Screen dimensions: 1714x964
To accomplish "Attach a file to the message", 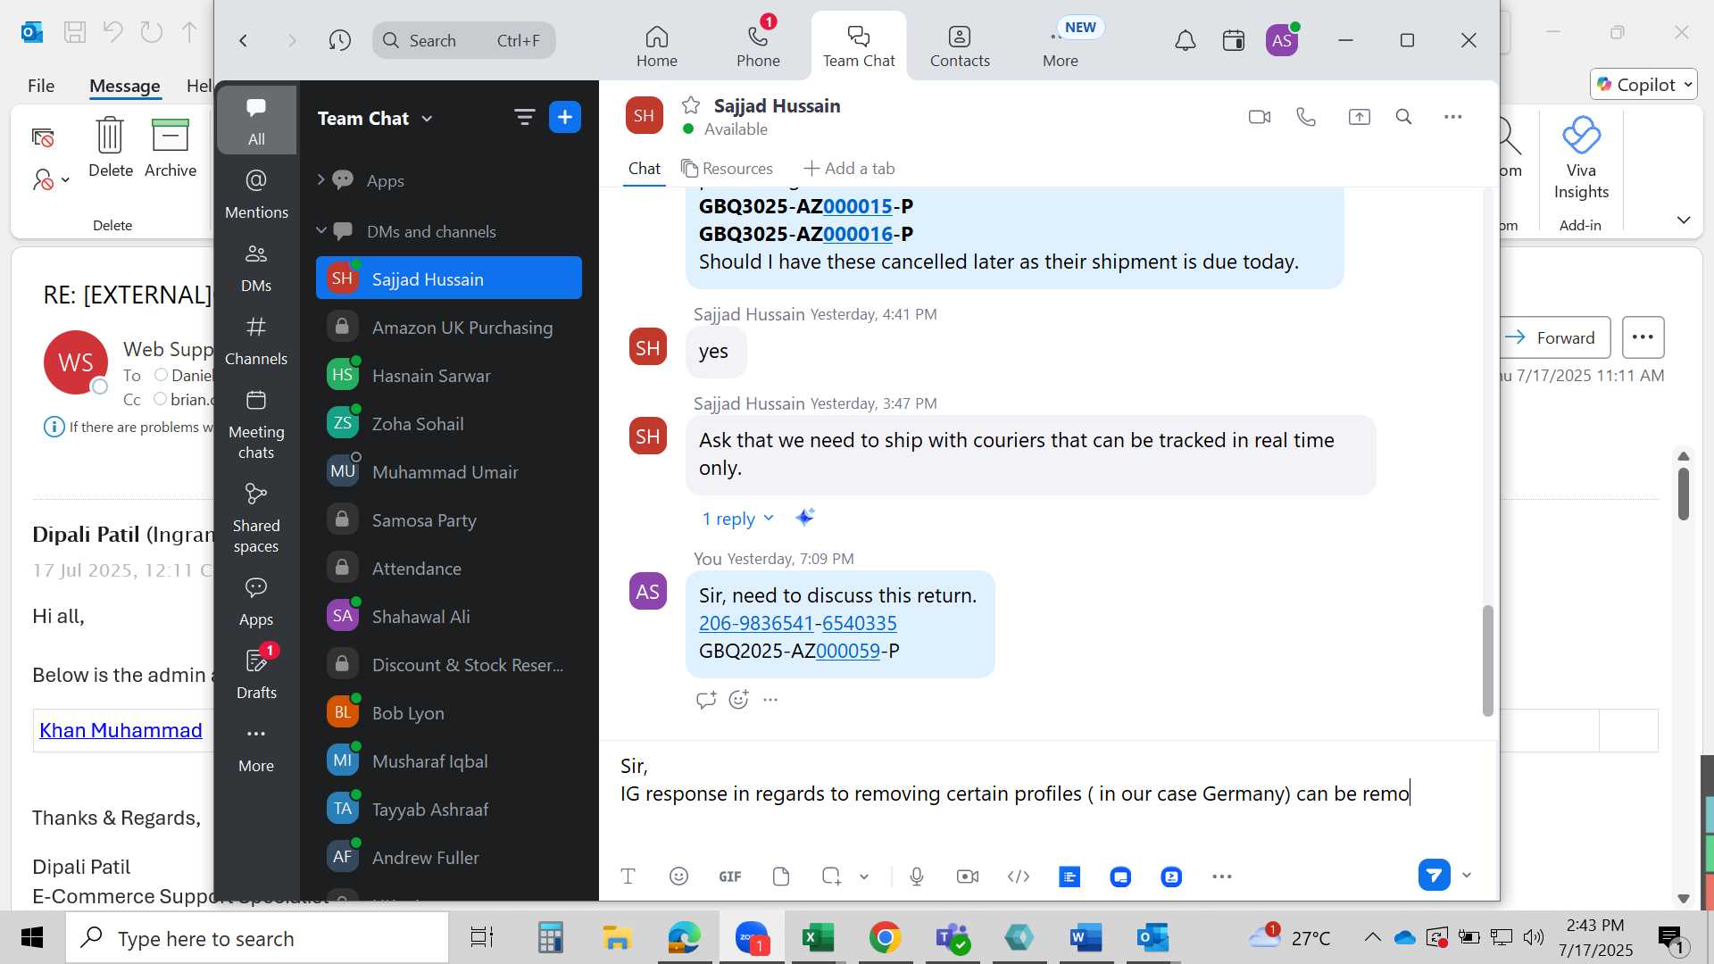I will (781, 877).
